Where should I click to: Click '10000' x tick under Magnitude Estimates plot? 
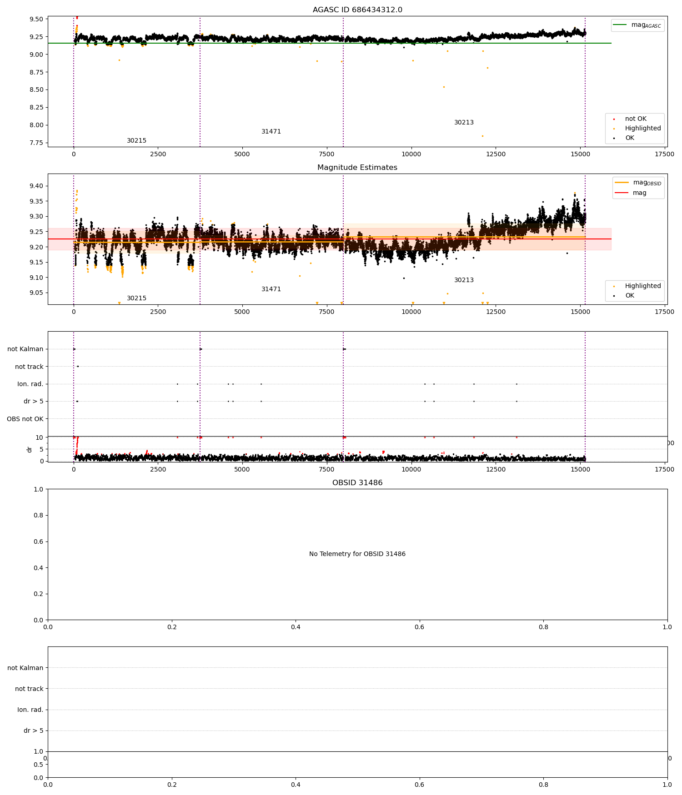[x=411, y=312]
